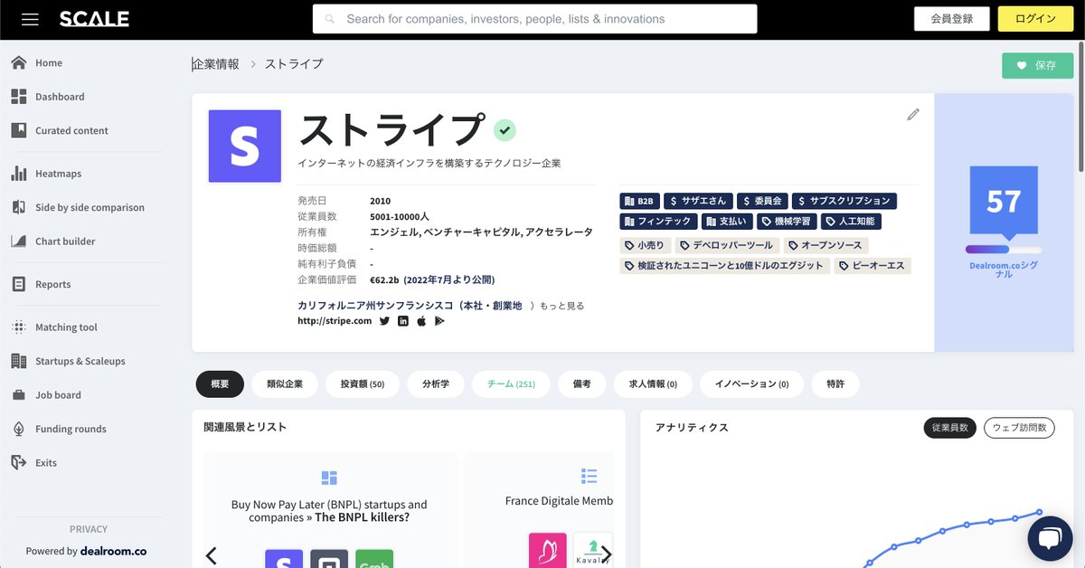
Task: Click the 企業情報 breadcrumb
Action: click(217, 64)
